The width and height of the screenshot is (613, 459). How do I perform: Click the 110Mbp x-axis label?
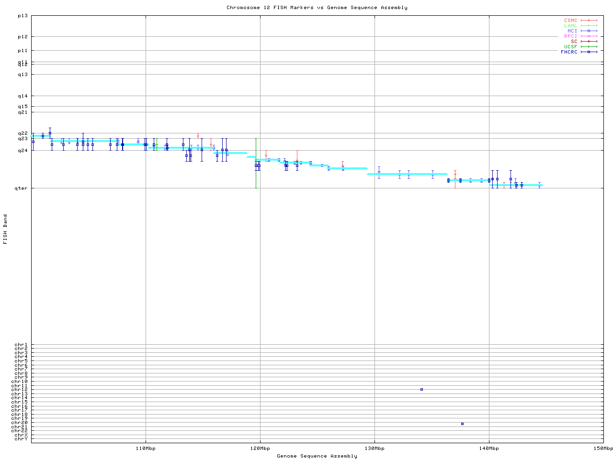click(x=146, y=448)
